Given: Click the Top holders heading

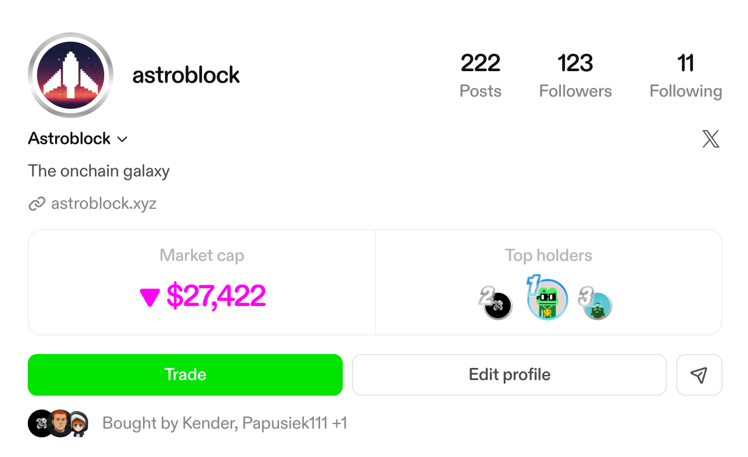Looking at the screenshot, I should coord(548,256).
